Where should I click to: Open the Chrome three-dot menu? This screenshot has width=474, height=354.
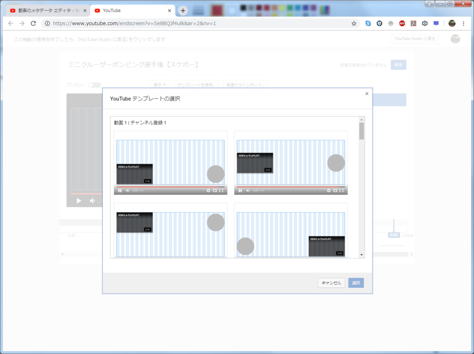(463, 23)
